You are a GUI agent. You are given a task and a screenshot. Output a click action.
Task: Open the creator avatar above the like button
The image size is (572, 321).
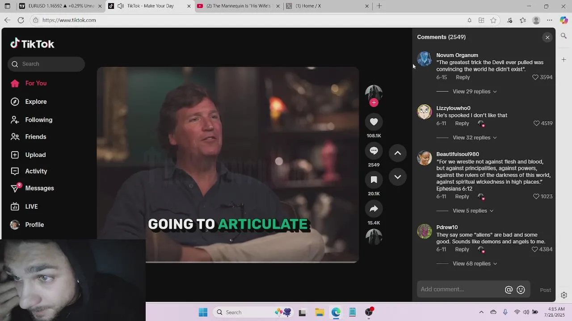click(x=374, y=93)
